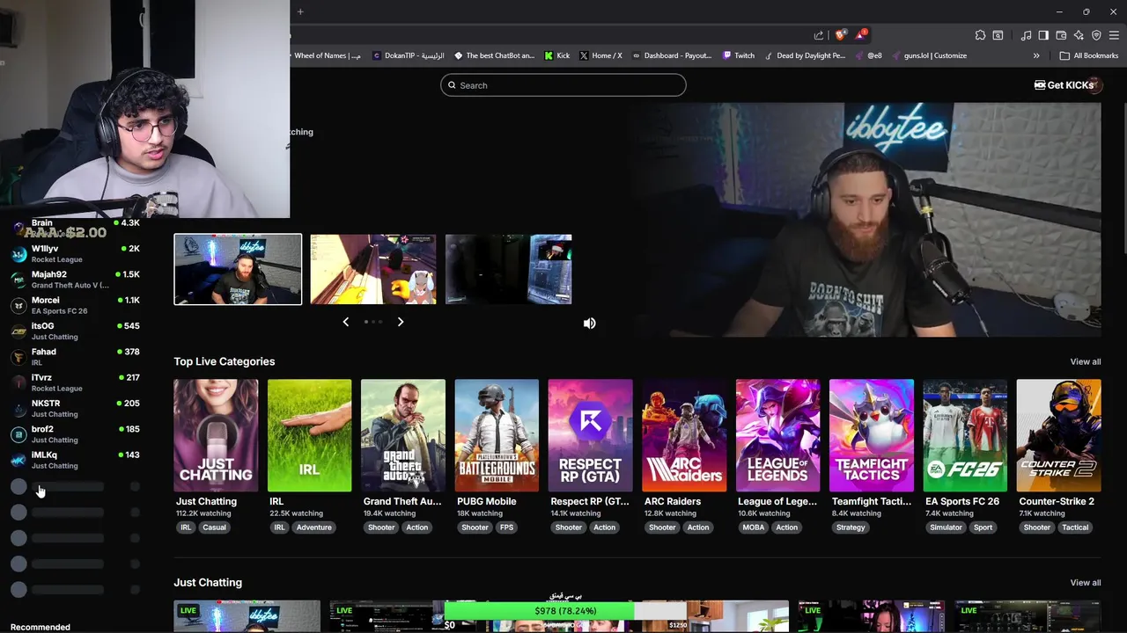
Task: Go to the next featured stream
Action: tap(401, 322)
